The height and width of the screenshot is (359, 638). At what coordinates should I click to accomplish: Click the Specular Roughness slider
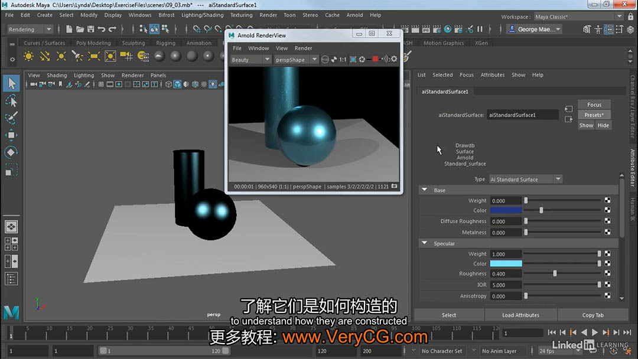point(562,273)
